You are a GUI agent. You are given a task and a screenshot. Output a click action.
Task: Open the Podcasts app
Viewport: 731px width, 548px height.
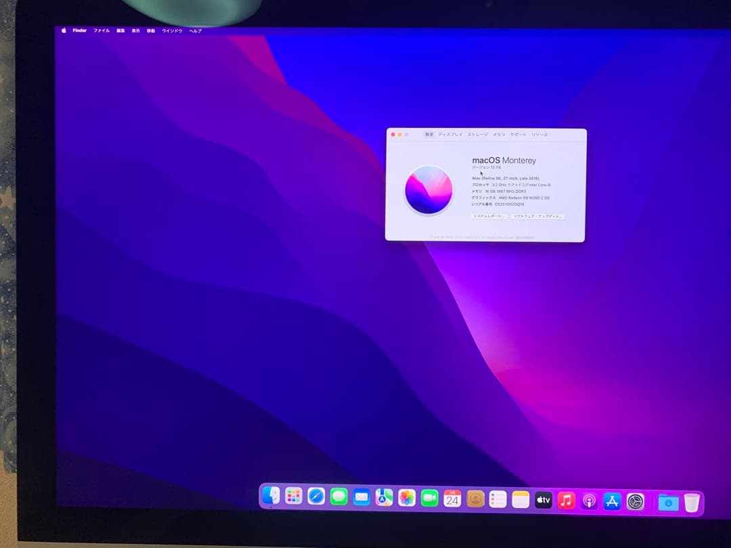tap(588, 501)
